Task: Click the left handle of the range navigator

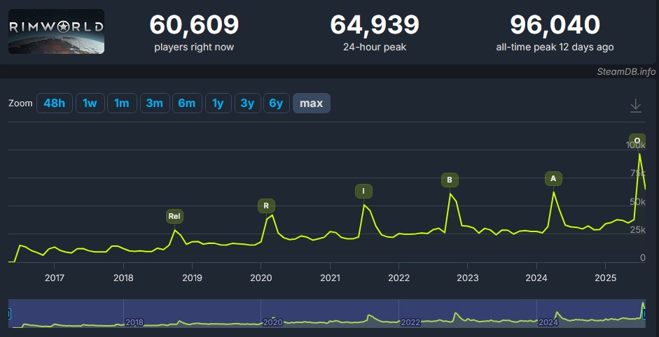Action: point(9,313)
